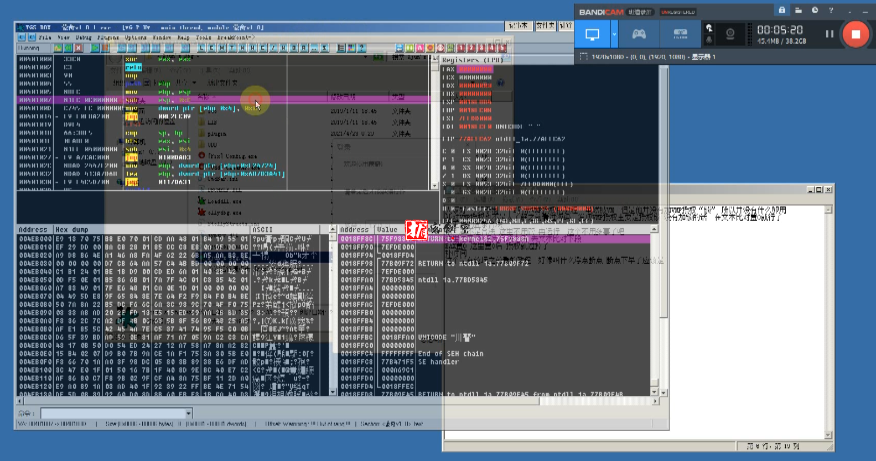Click 记事本 button in debugger title bar
The height and width of the screenshot is (461, 876).
(519, 26)
